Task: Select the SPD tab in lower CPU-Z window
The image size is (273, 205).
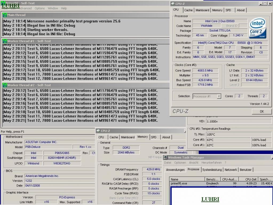Action: click(x=154, y=137)
